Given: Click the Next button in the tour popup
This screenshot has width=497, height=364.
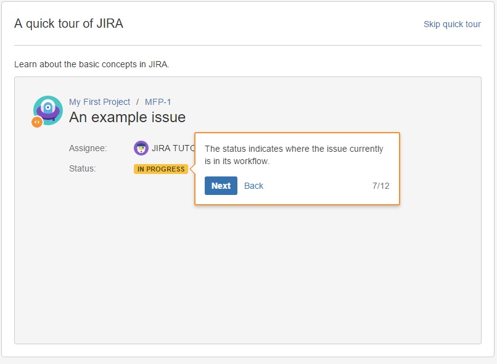Looking at the screenshot, I should click(x=221, y=186).
